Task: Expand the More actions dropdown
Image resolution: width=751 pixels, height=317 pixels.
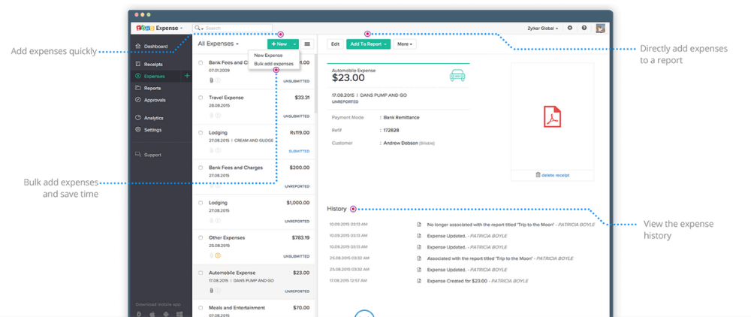Action: [405, 44]
